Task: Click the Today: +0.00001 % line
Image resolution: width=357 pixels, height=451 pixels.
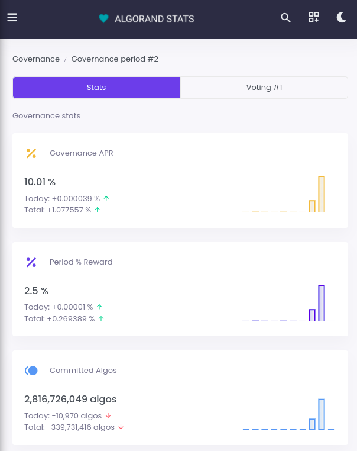Action: 59,307
